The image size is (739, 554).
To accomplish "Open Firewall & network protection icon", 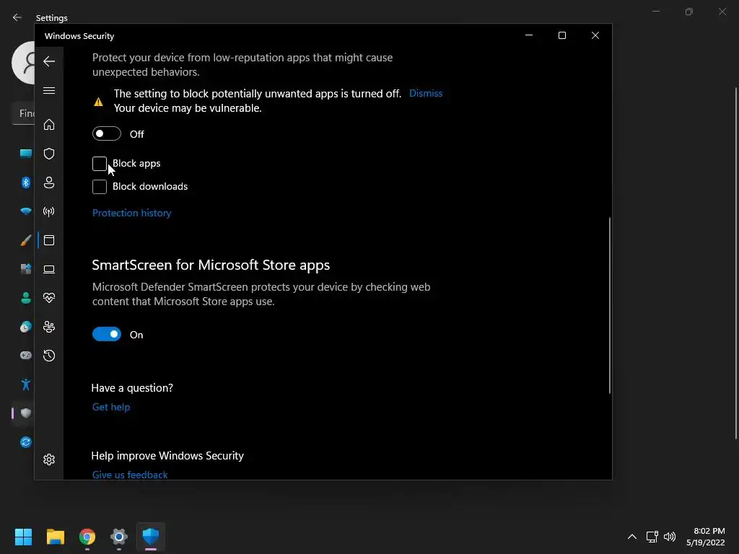I will [49, 211].
